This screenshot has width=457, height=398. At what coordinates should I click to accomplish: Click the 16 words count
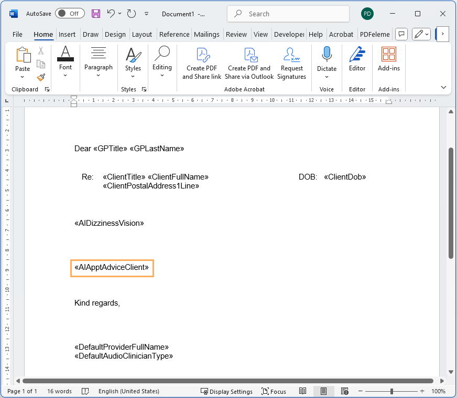[x=59, y=391]
